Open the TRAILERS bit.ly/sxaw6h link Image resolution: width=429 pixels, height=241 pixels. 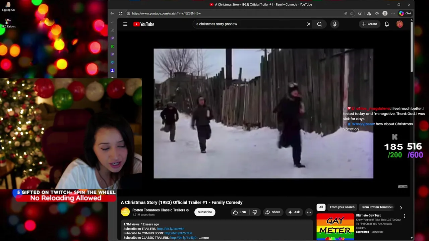(171, 229)
